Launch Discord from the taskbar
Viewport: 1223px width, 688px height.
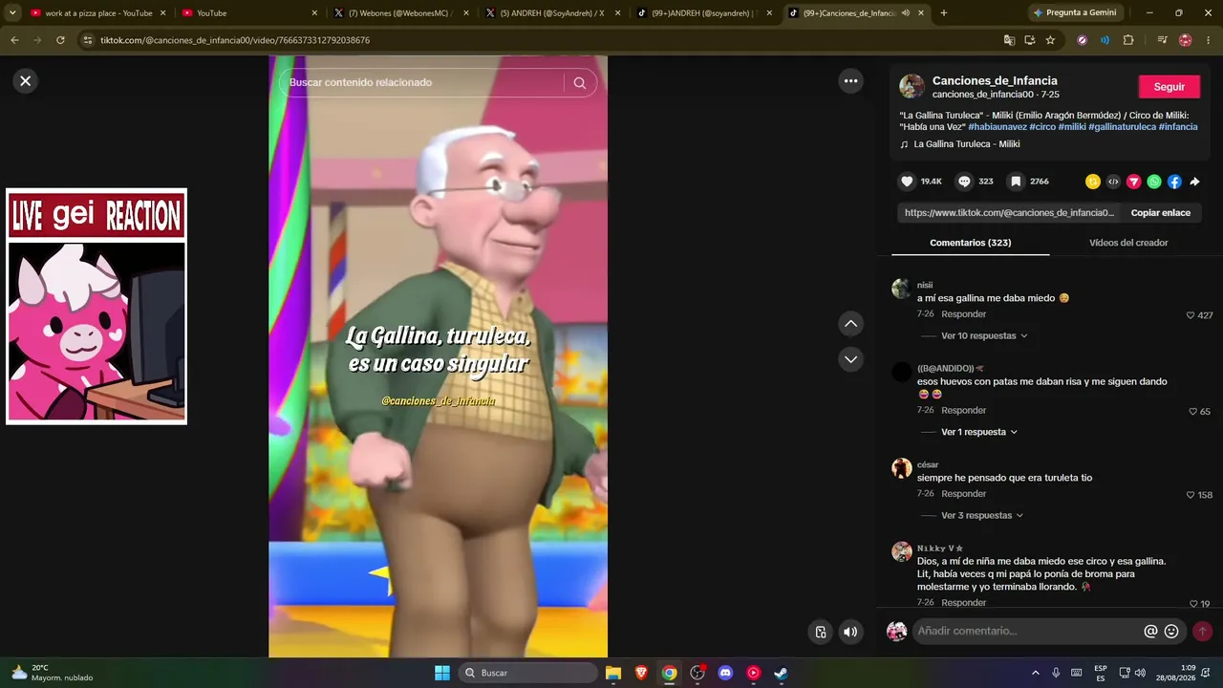click(x=725, y=673)
